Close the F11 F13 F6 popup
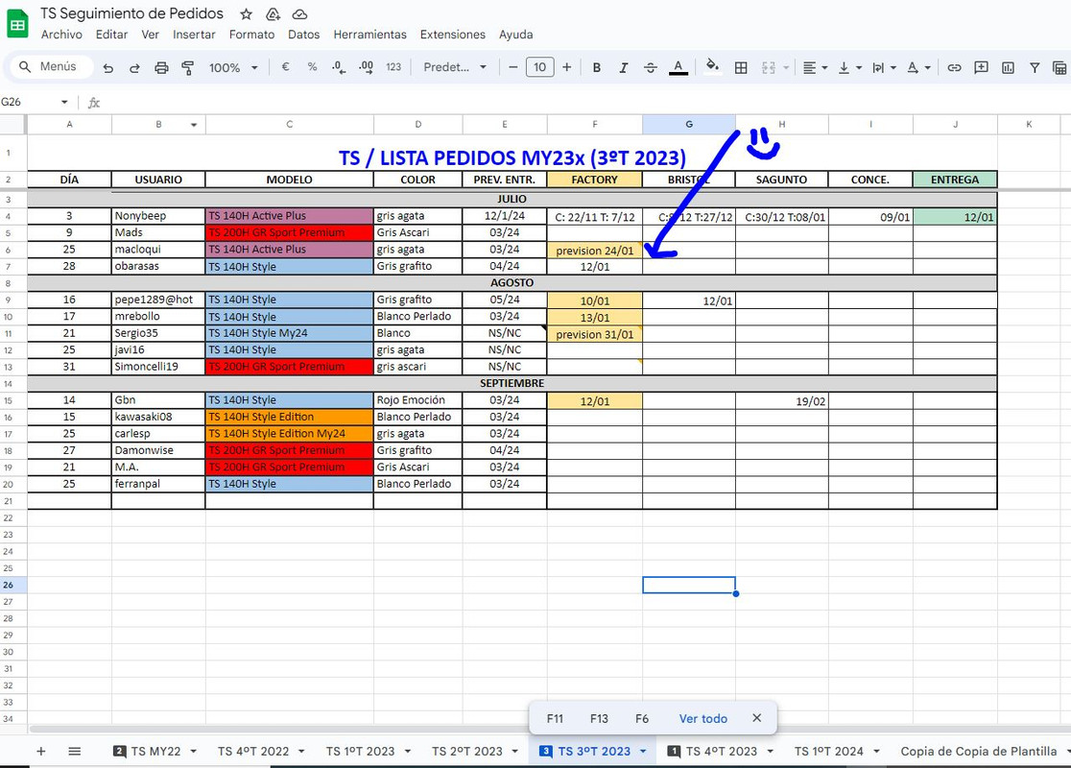Image resolution: width=1071 pixels, height=768 pixels. tap(756, 717)
